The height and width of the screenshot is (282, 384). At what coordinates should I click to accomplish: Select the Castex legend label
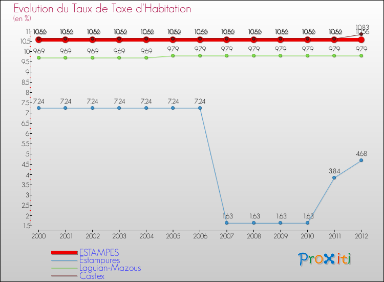92,276
